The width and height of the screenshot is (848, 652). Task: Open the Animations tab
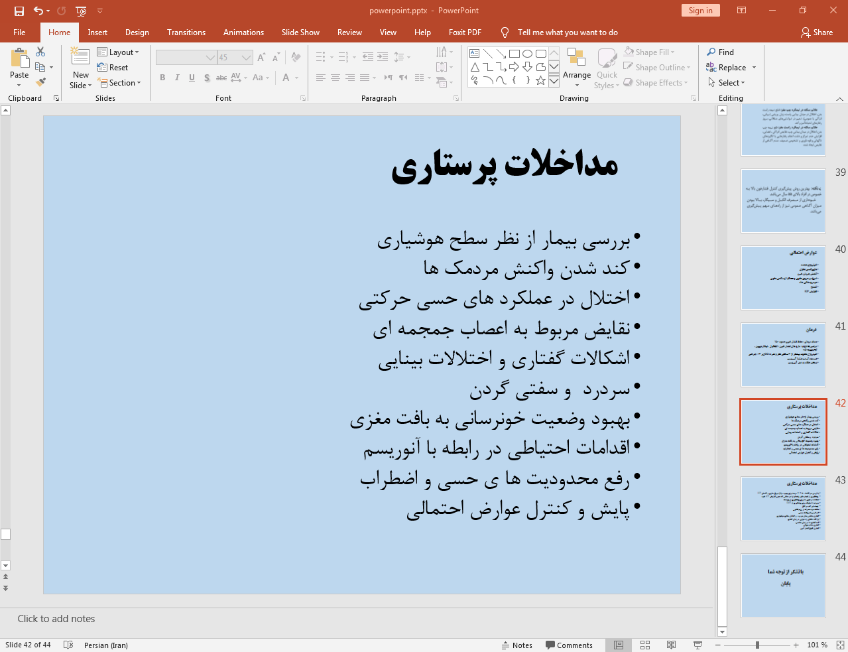243,32
